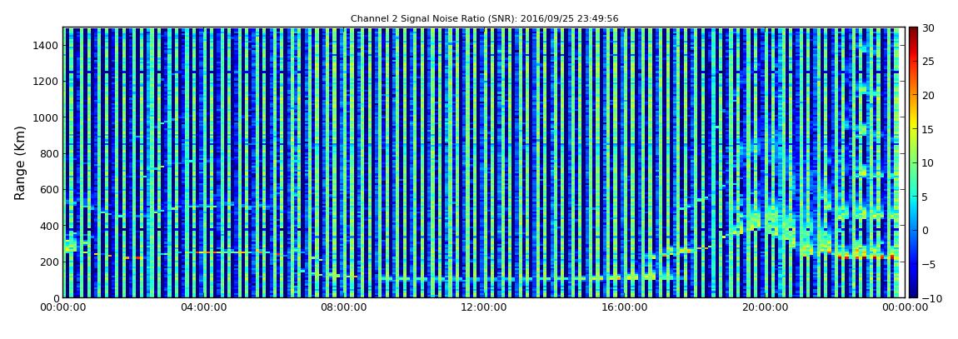Click the 04:00:00 time axis label
Screen dimensions: 958x339
(202, 308)
